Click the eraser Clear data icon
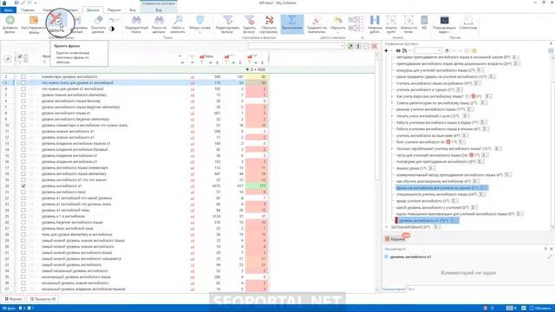This screenshot has height=312, width=555. pyautogui.click(x=98, y=20)
